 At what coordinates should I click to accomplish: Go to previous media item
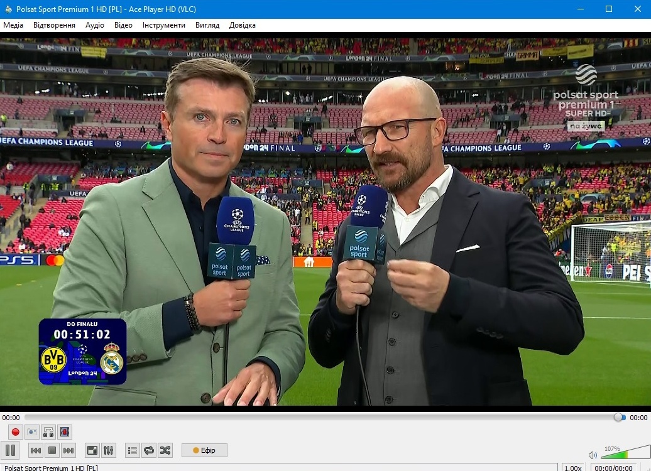36,450
